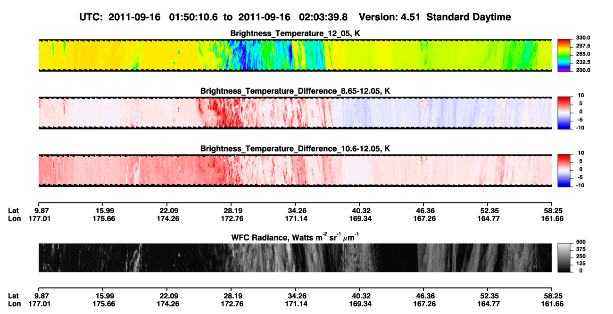This screenshot has height=314, width=613.
Task: Click the Brightness_Temperature_12_05, K panel title
Action: tap(295, 34)
